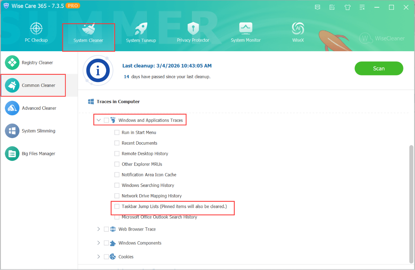The height and width of the screenshot is (270, 415).
Task: Open Big Files Manager sidebar icon
Action: [12, 154]
